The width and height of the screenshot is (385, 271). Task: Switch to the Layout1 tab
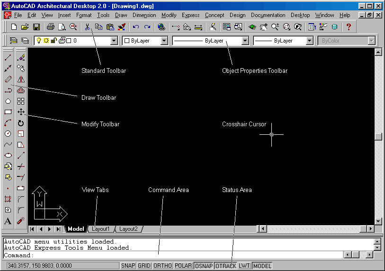click(101, 229)
